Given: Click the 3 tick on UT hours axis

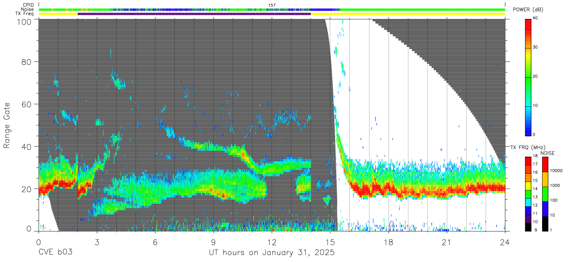Looking at the screenshot, I should coord(97,242).
